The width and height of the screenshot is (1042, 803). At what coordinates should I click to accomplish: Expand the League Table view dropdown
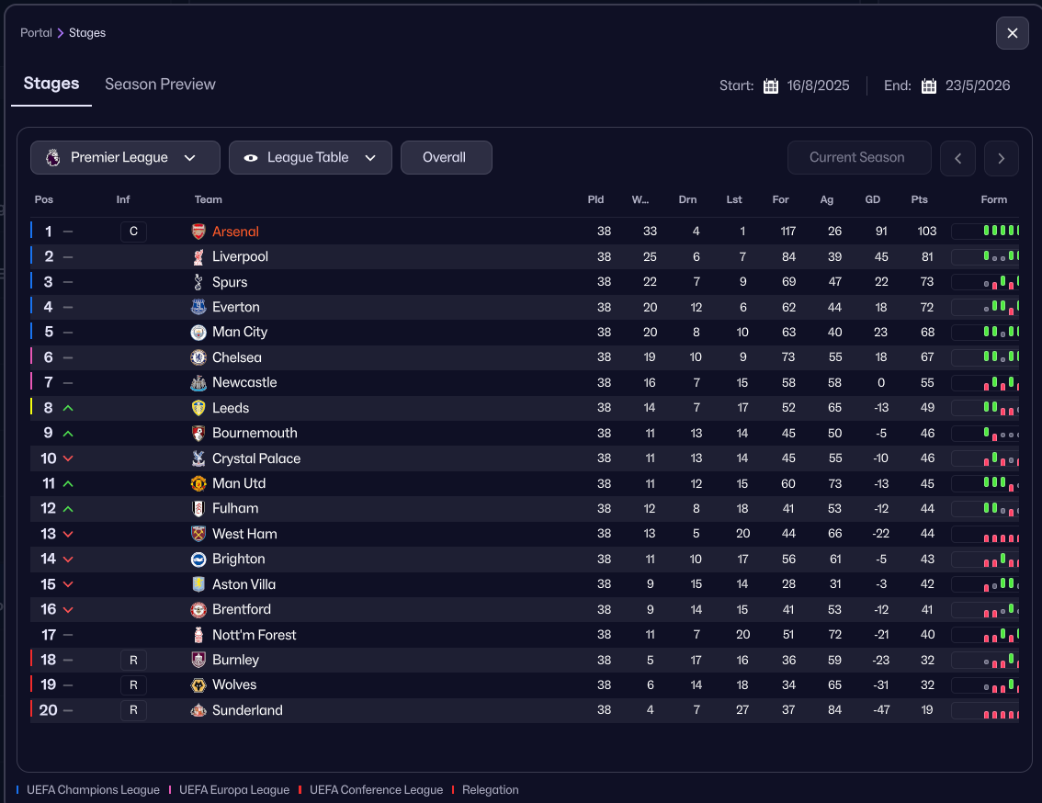(x=311, y=157)
